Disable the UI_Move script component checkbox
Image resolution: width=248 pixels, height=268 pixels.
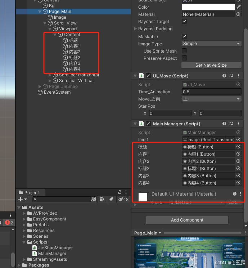coord(148,76)
